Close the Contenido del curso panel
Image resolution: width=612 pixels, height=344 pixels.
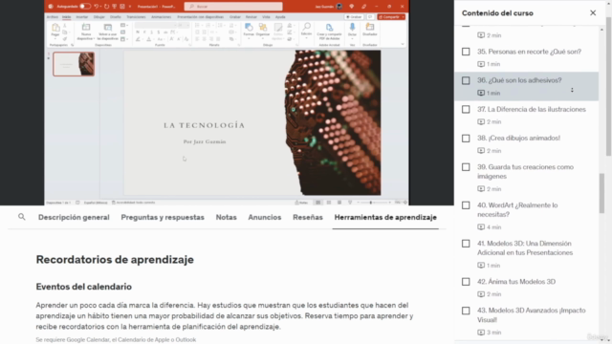593,12
